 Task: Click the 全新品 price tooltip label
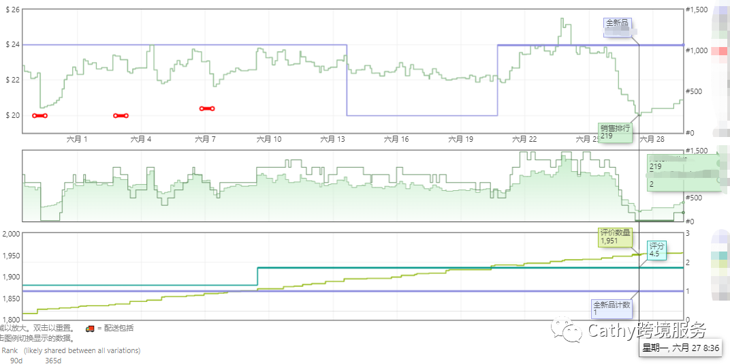618,27
